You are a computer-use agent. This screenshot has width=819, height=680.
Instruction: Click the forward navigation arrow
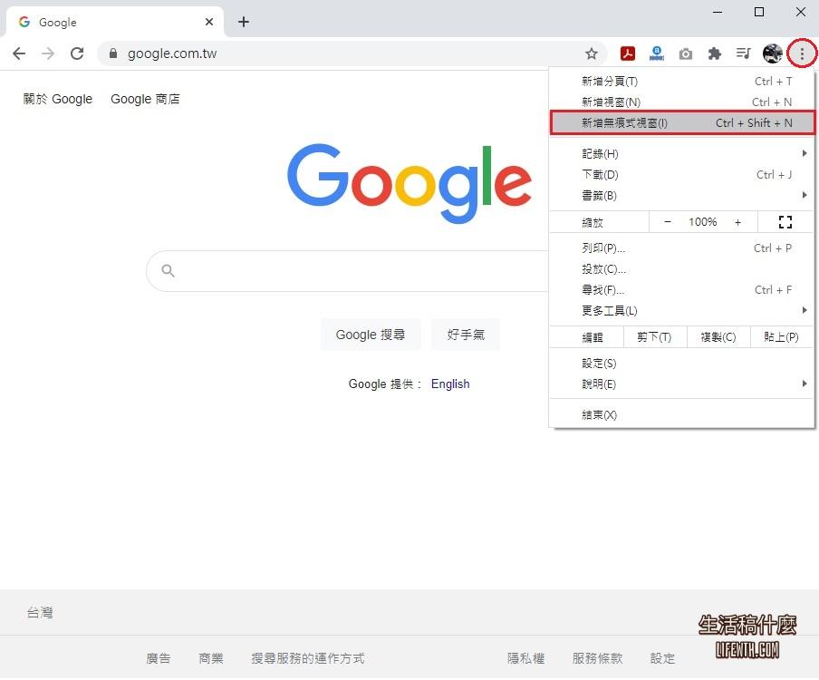point(48,53)
